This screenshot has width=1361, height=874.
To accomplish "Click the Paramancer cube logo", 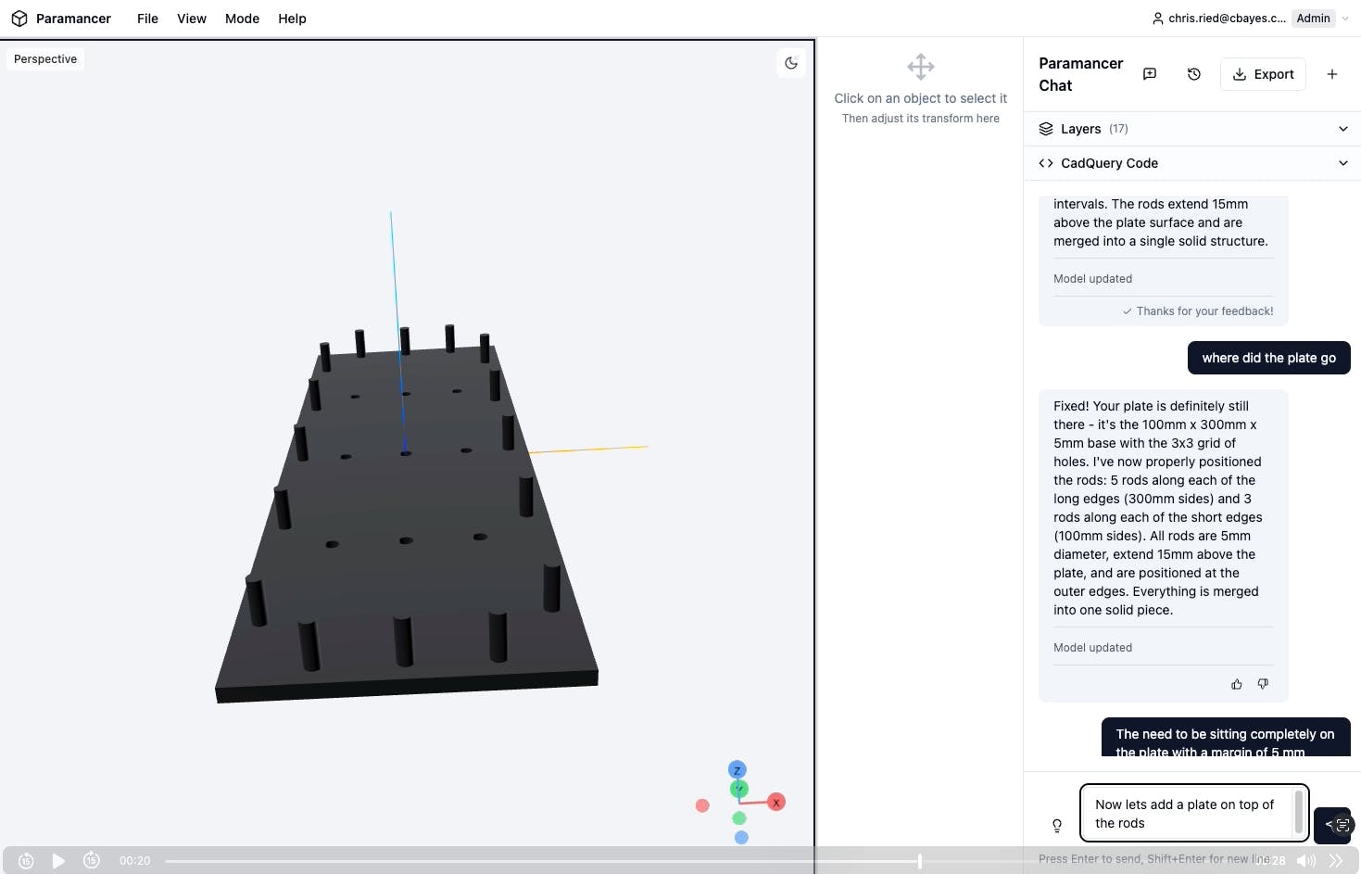I will coord(19,19).
